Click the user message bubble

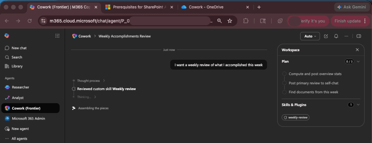tap(219, 65)
